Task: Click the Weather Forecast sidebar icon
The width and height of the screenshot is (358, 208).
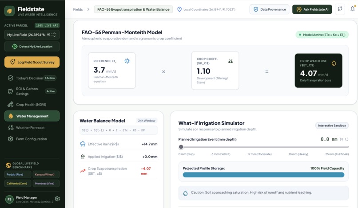Action: 11,128
